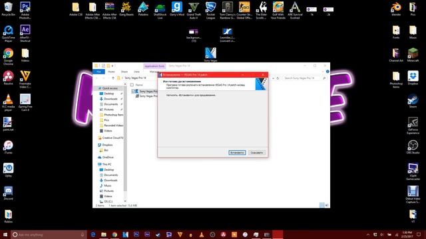Click the Cancel (Скасувати) button in the installer
Image resolution: width=426 pixels, height=239 pixels.
click(257, 153)
